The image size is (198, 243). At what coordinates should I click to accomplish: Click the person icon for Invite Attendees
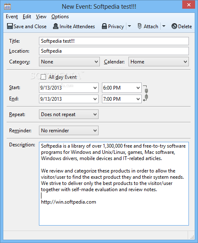(x=56, y=26)
